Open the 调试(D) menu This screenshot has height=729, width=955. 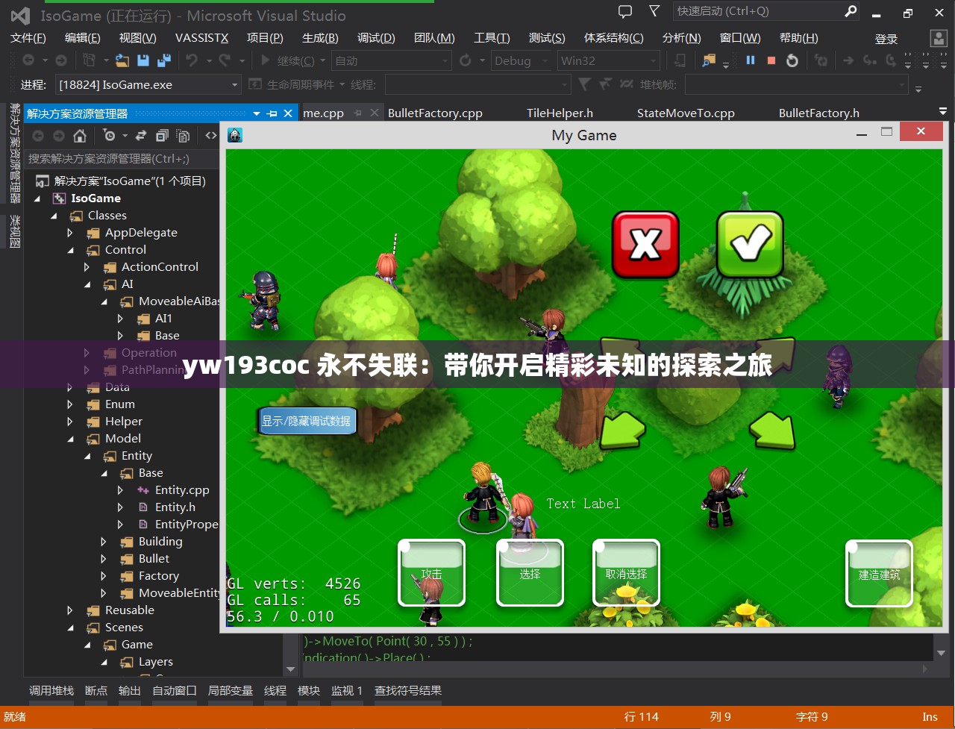pos(376,37)
